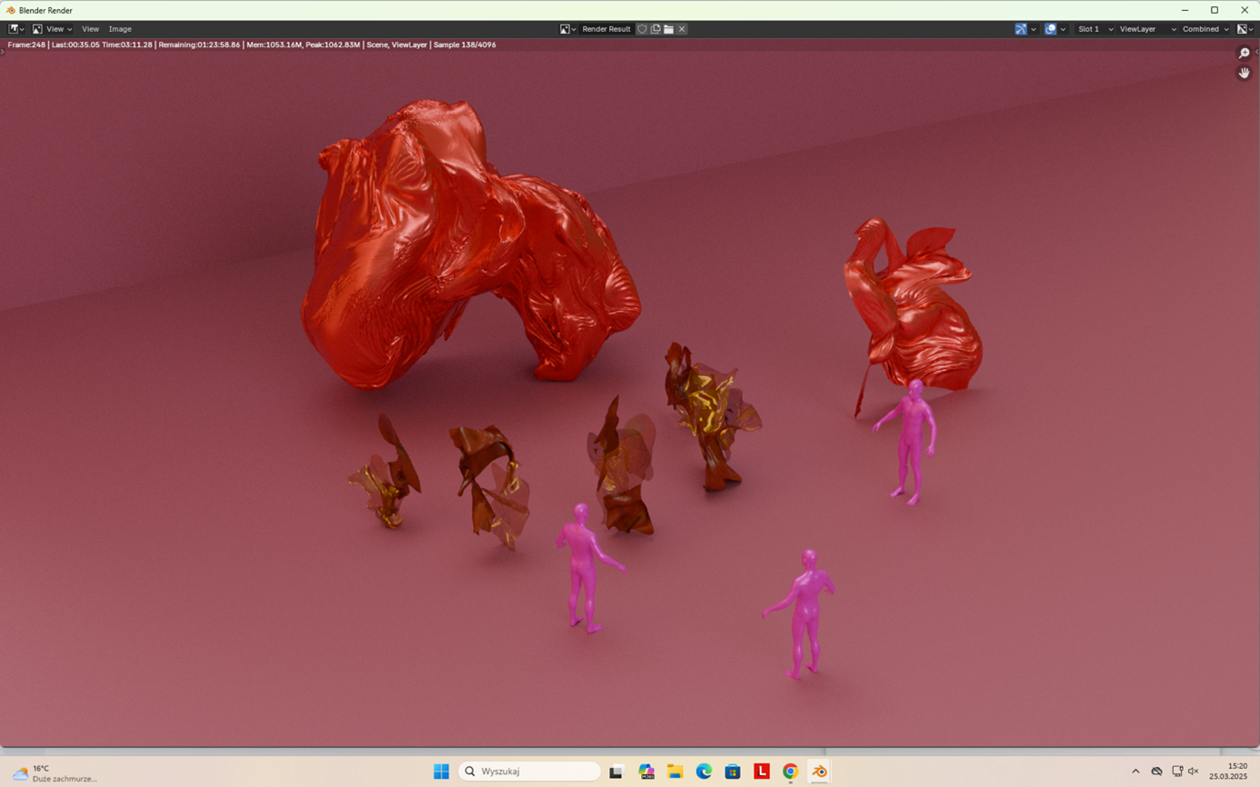Toggle the overlay display button
This screenshot has width=1260, height=787.
click(x=1051, y=29)
